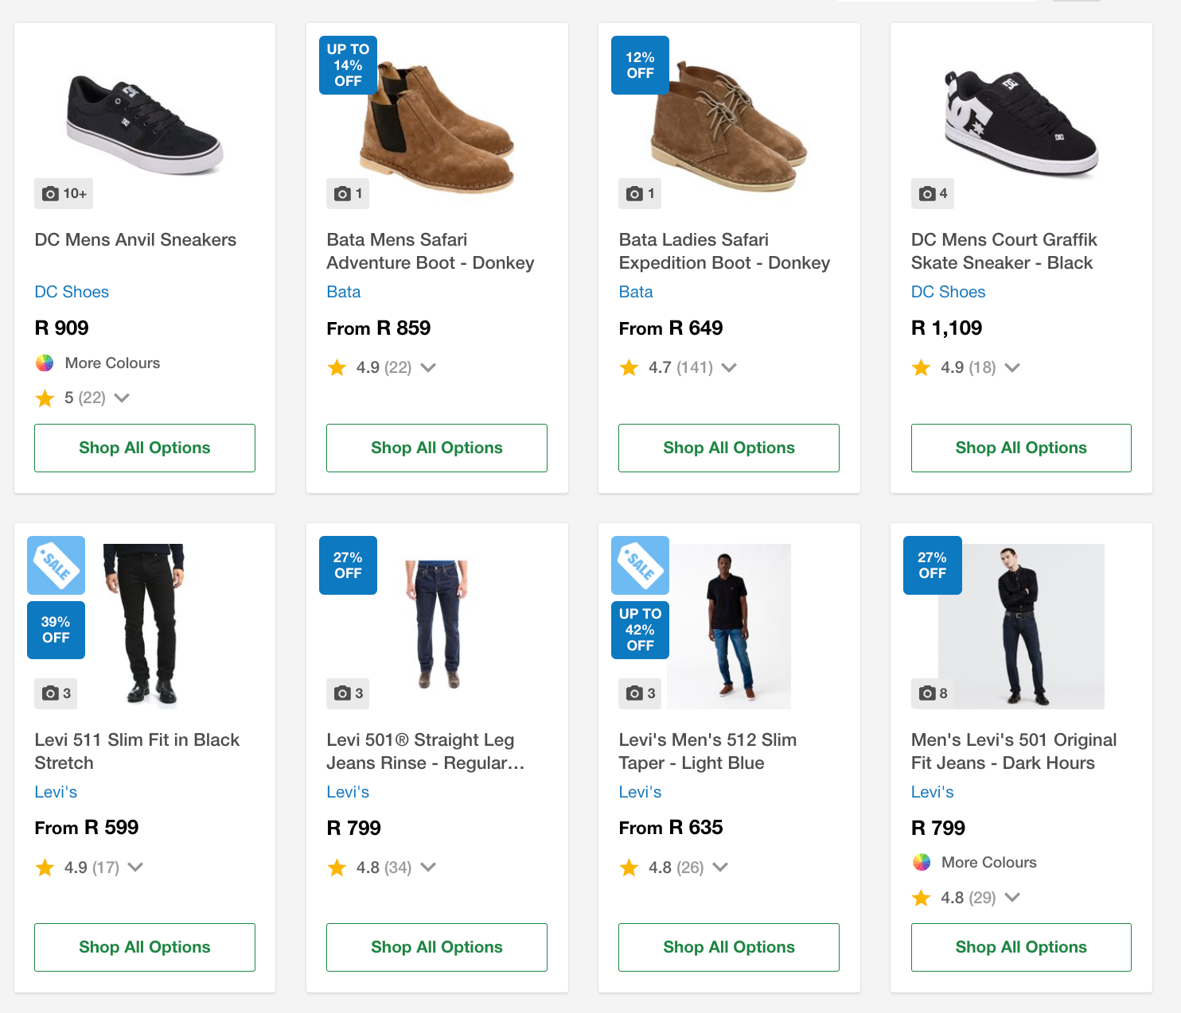Image resolution: width=1181 pixels, height=1013 pixels.
Task: Click sale tag icon on Levi's 512 Slim Taper
Action: click(x=640, y=565)
